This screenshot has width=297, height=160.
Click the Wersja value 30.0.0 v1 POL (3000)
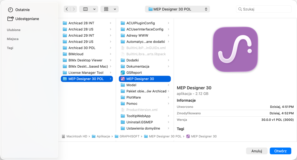(277, 120)
